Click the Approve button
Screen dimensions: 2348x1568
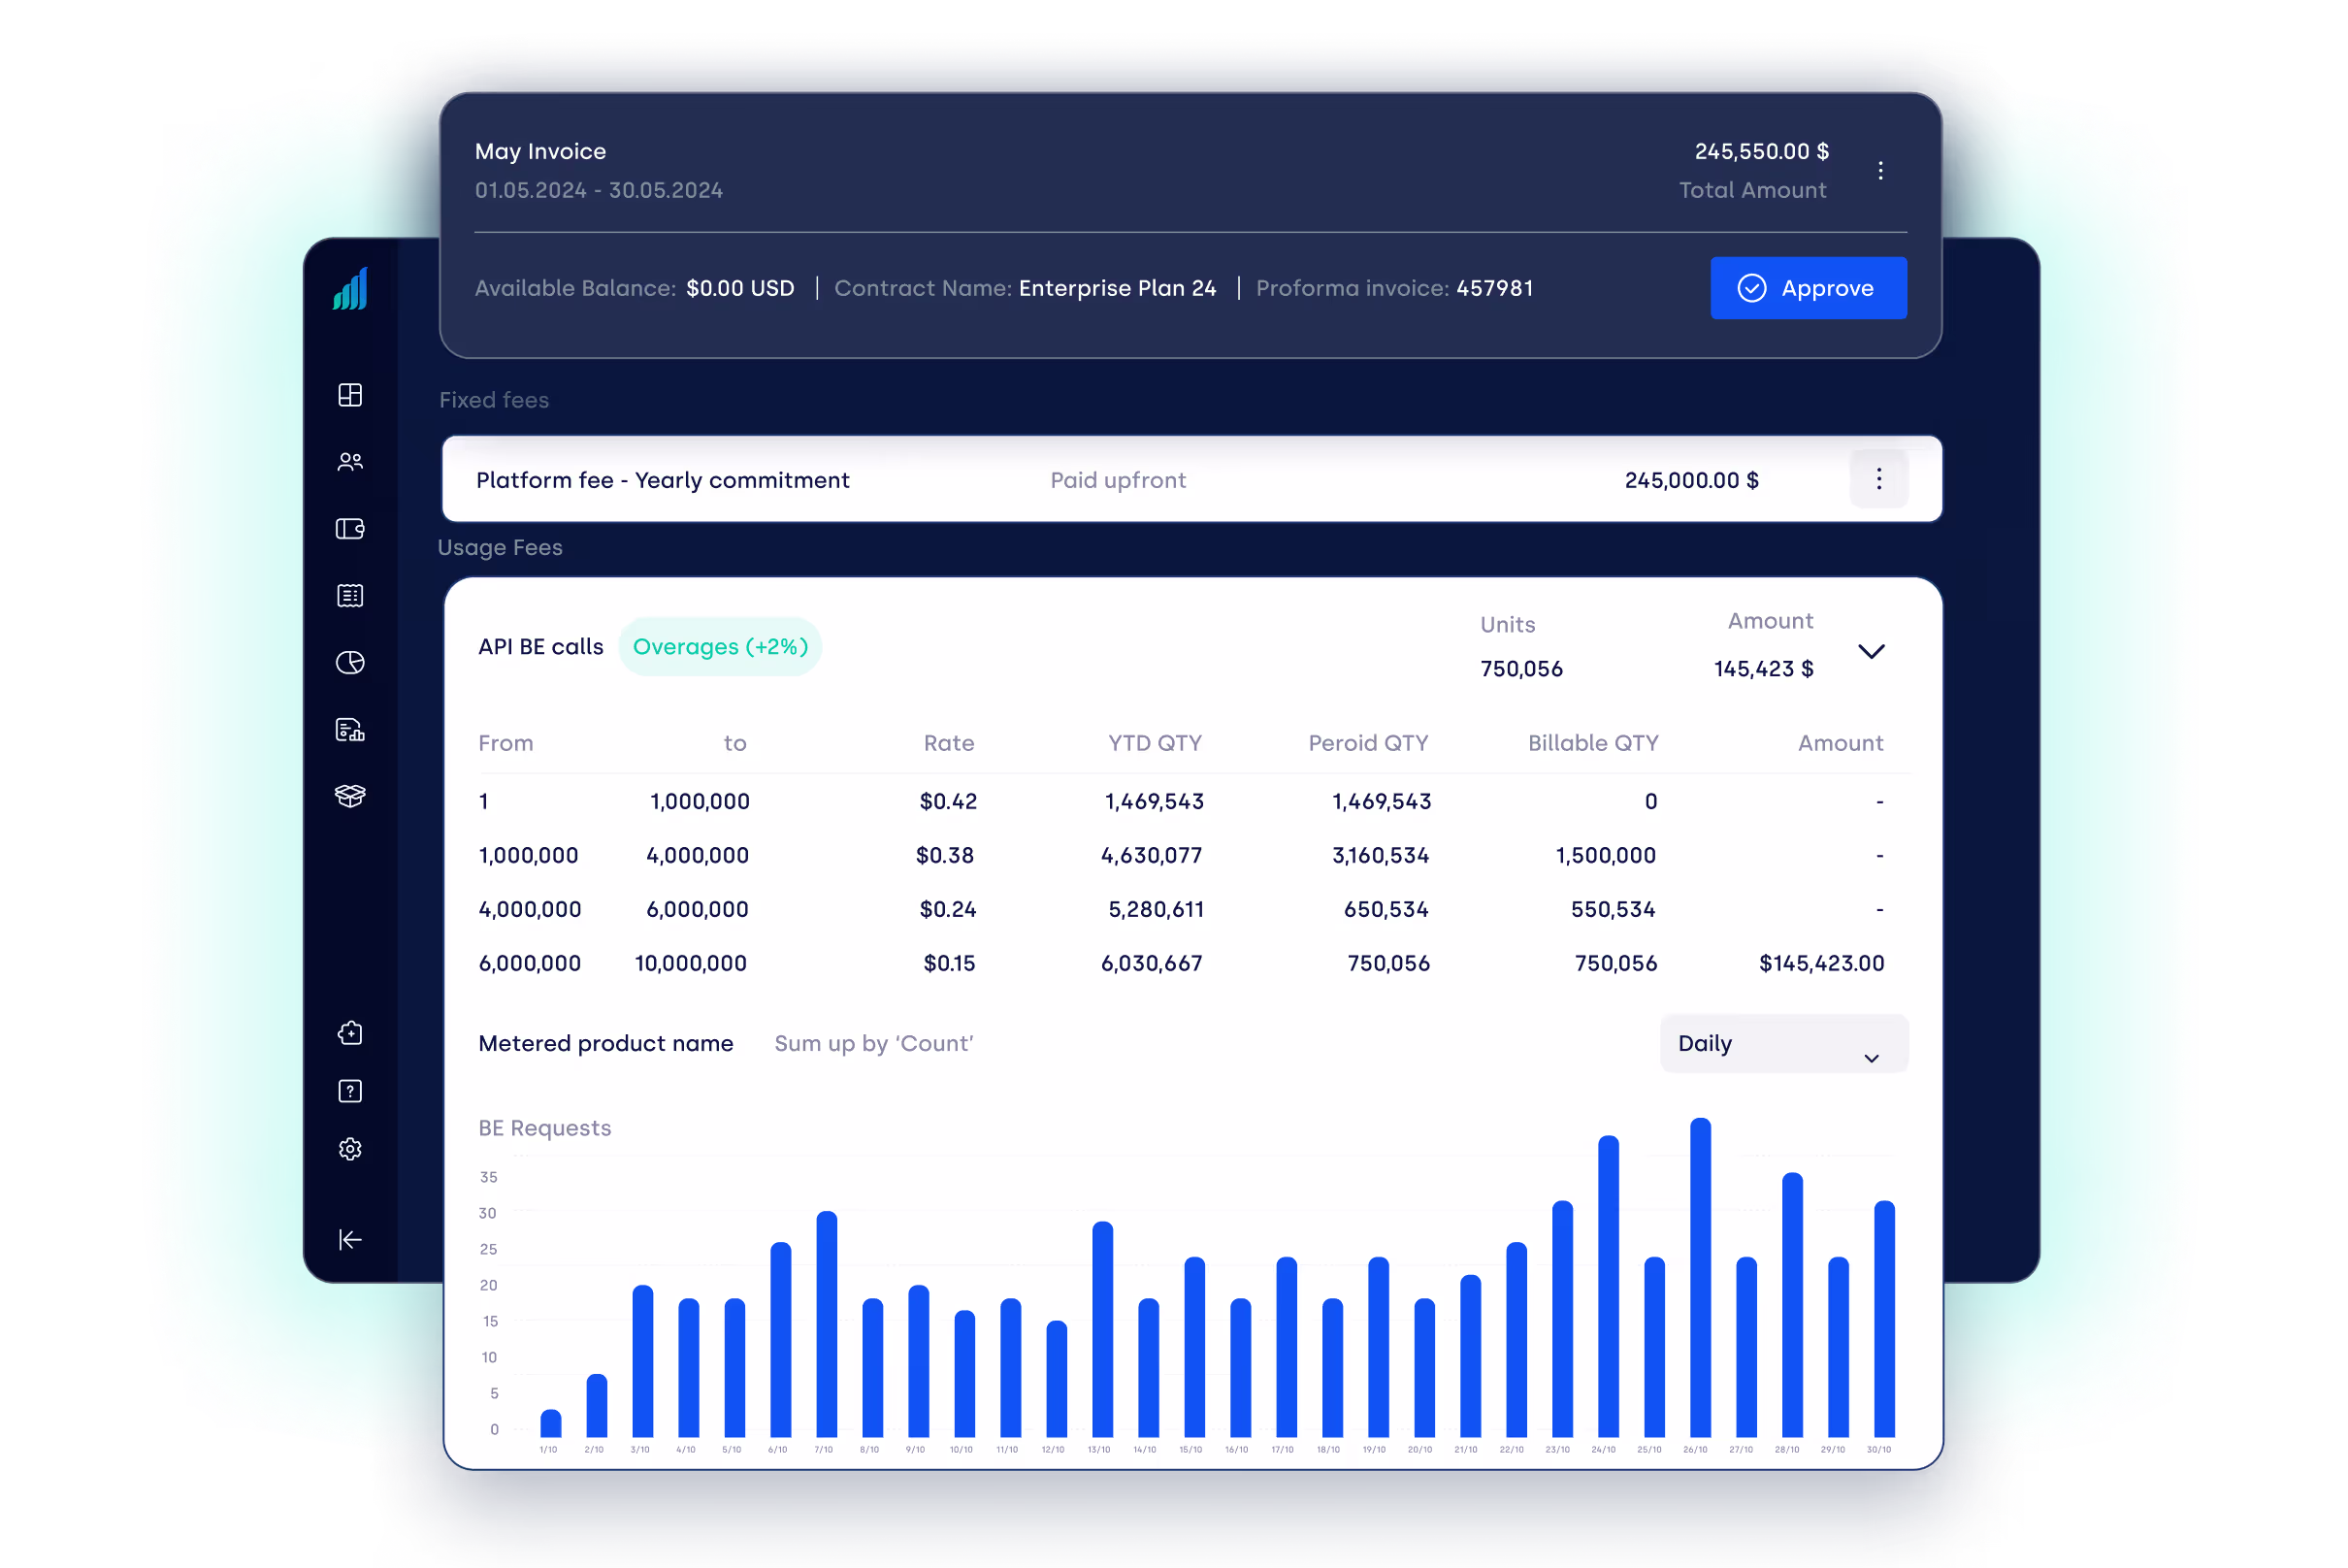coord(1808,288)
